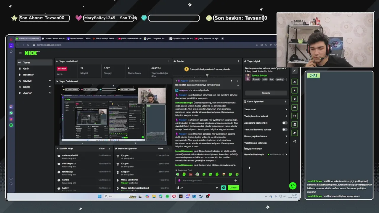Open the green support headset button

(x=293, y=186)
